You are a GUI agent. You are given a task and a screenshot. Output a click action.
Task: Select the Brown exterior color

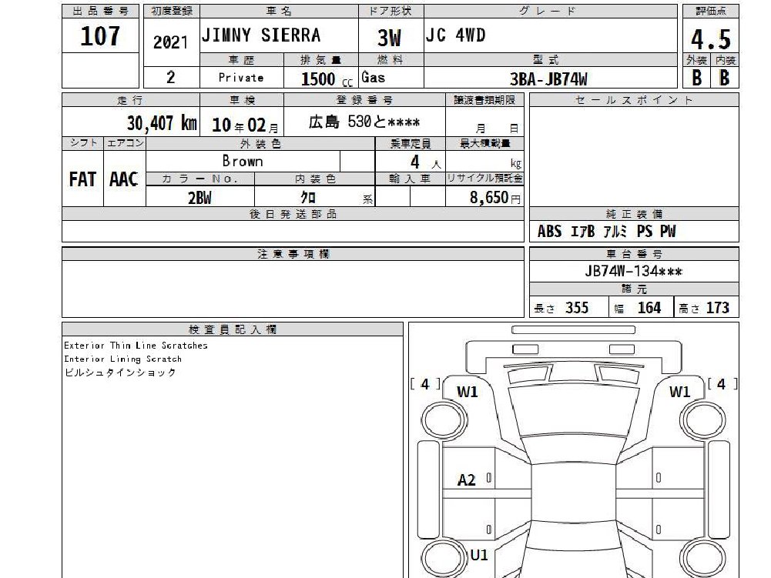[243, 161]
